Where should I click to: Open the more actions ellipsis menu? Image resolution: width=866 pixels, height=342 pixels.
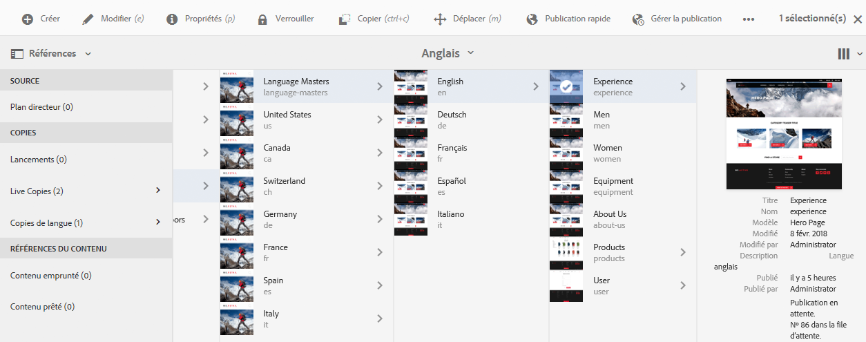click(x=749, y=19)
